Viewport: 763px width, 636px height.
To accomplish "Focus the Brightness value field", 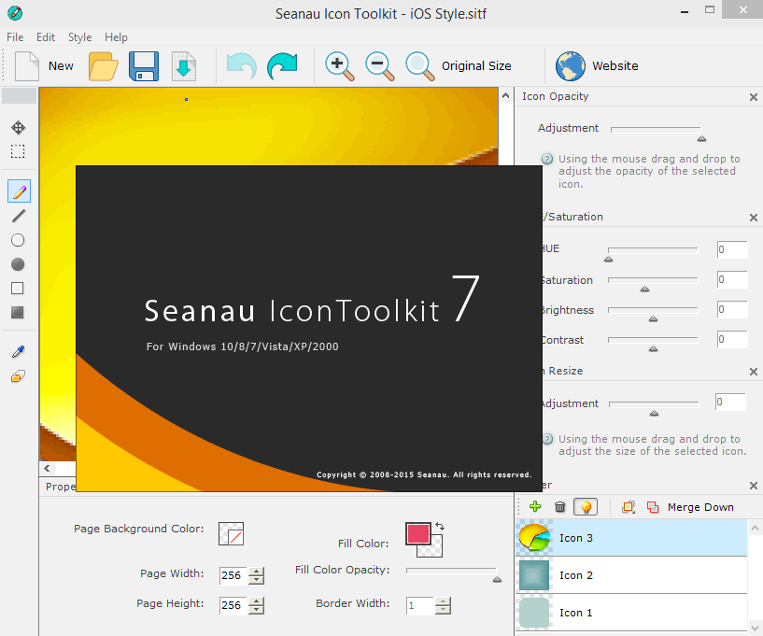I will tap(732, 309).
